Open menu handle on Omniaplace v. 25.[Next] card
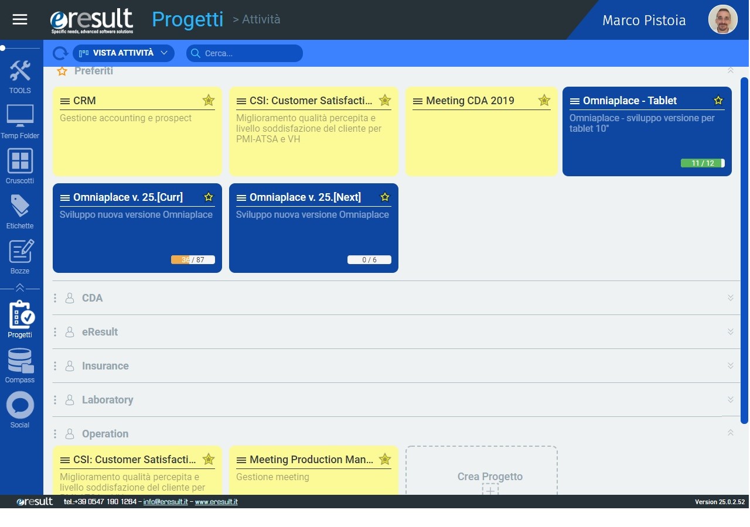 [x=241, y=198]
